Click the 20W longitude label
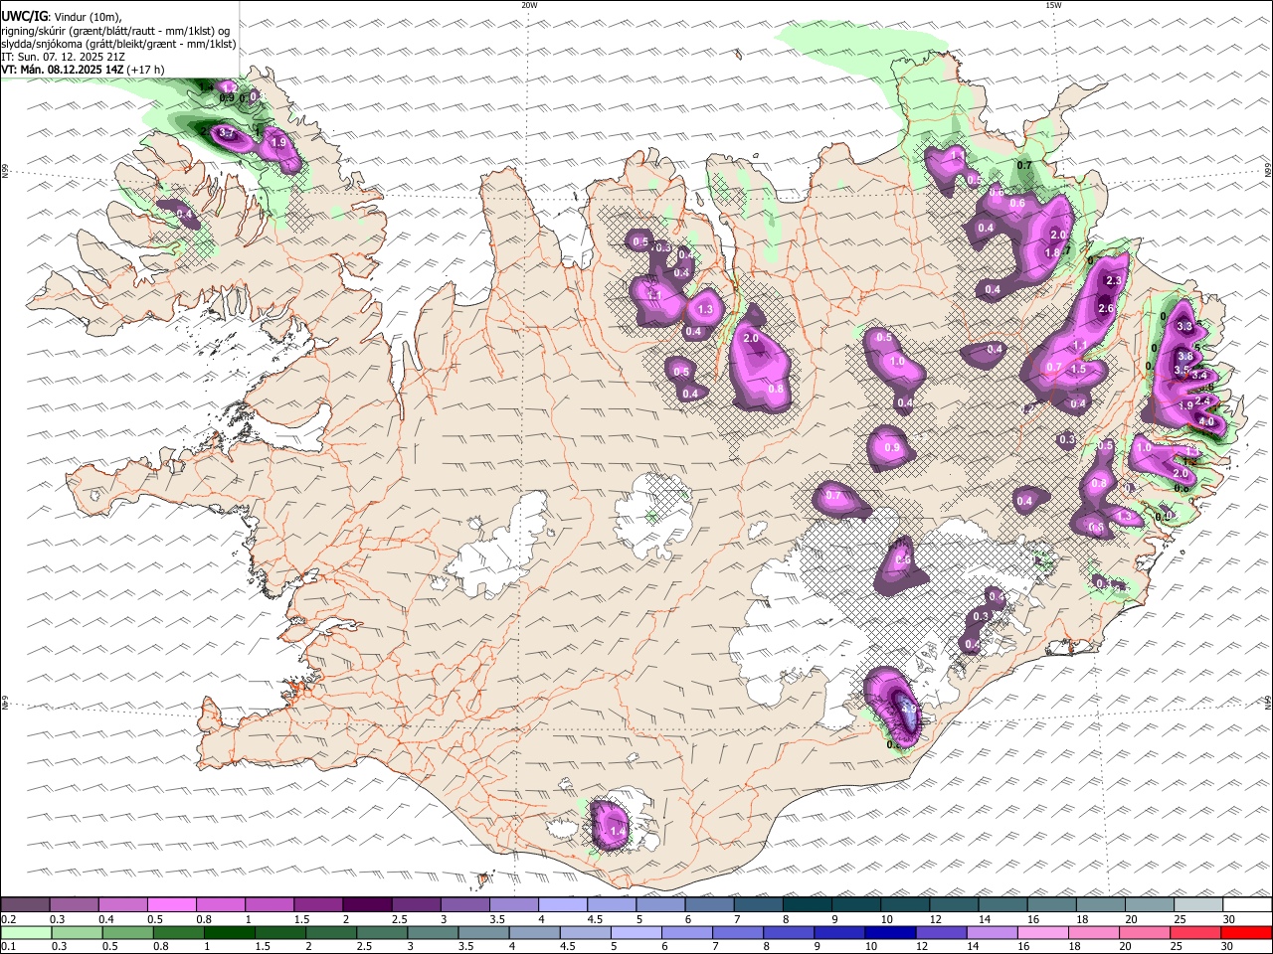1273x954 pixels. pos(529,5)
